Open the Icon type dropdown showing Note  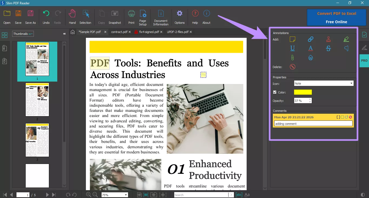click(x=323, y=83)
